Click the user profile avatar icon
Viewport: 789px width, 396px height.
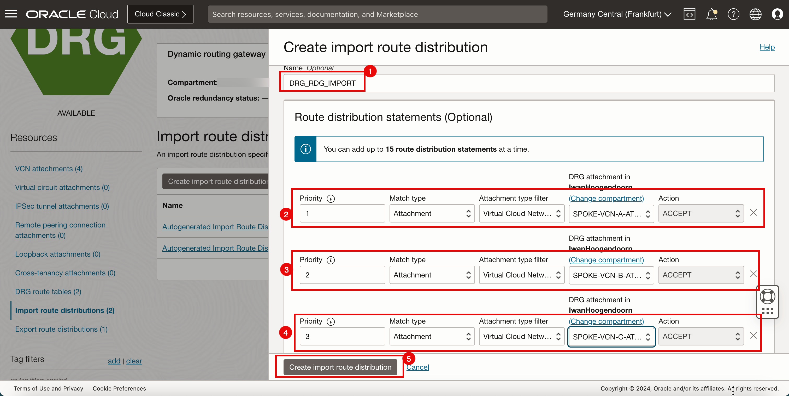point(778,14)
